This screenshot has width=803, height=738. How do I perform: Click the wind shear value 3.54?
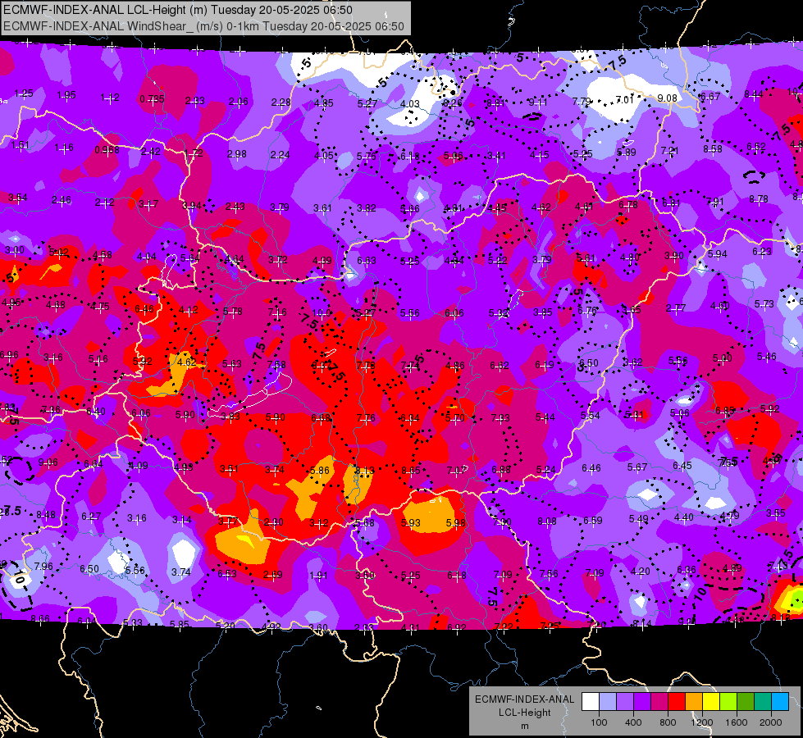click(x=17, y=197)
